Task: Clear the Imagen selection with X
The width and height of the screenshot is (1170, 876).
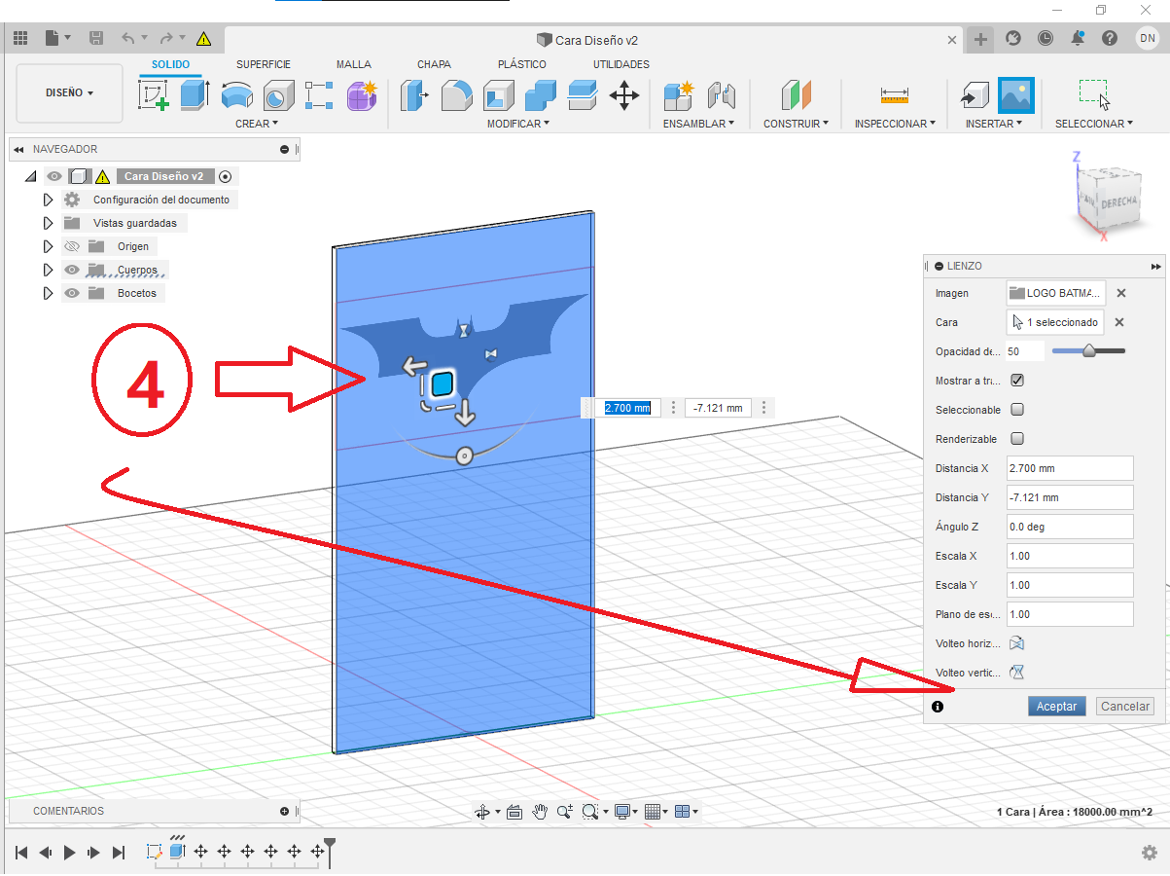Action: point(1120,293)
